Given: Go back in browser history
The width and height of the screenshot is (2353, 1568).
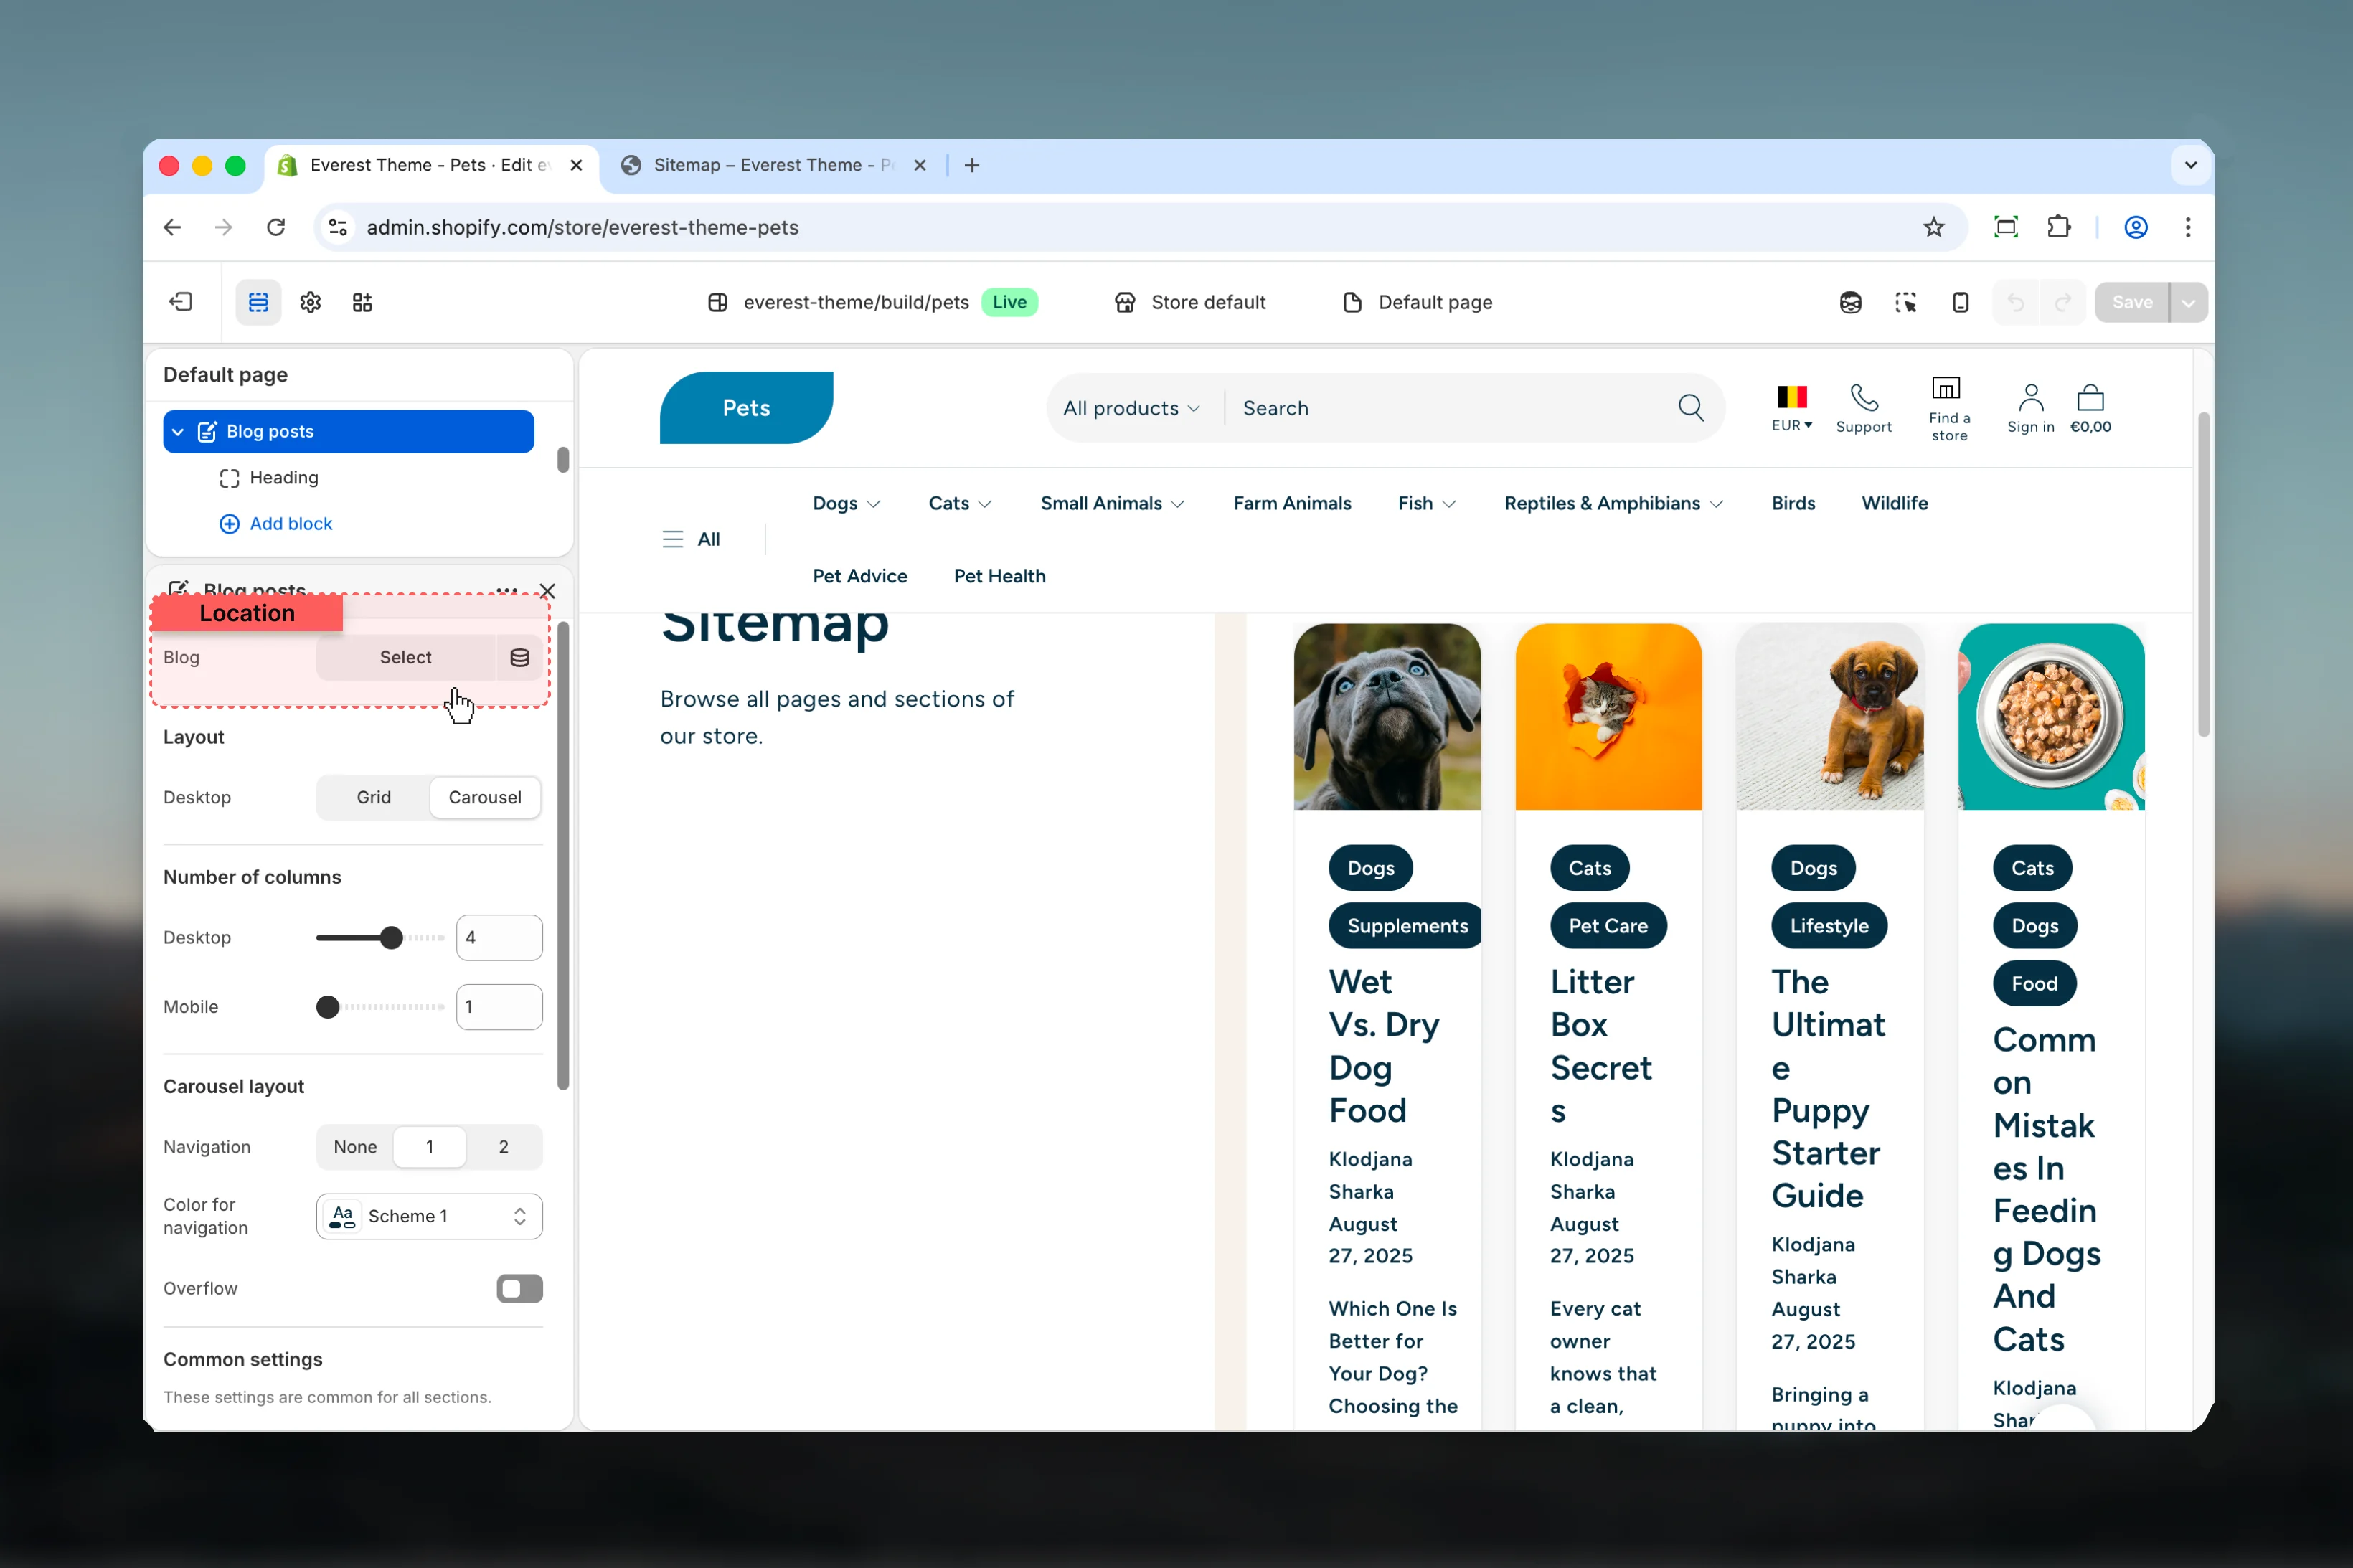Looking at the screenshot, I should [x=172, y=227].
